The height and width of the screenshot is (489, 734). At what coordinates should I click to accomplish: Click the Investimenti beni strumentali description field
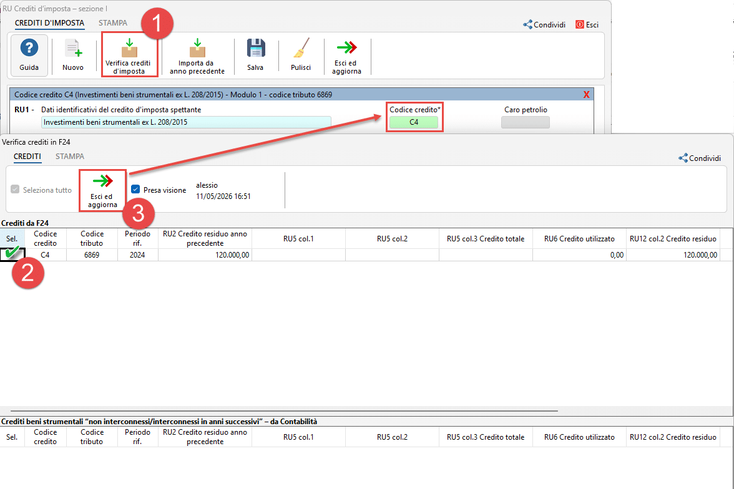click(x=186, y=122)
